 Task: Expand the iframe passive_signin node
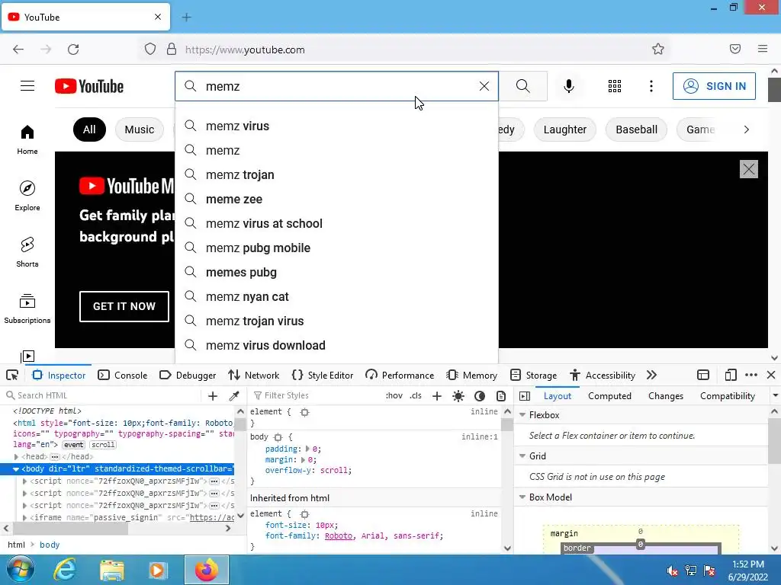pyautogui.click(x=25, y=517)
